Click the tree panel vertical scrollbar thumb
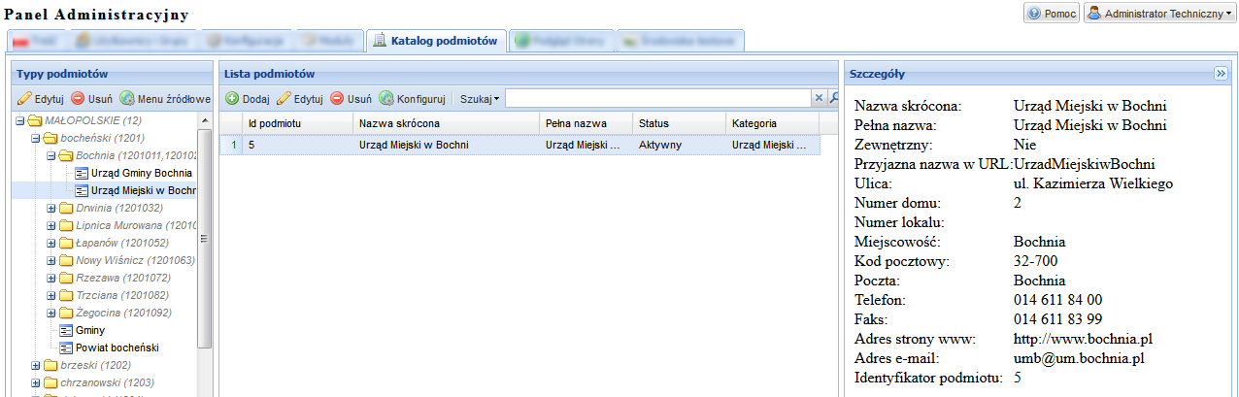Image resolution: width=1239 pixels, height=397 pixels. tap(204, 239)
